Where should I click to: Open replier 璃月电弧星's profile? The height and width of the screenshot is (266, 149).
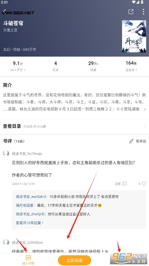coord(24,205)
